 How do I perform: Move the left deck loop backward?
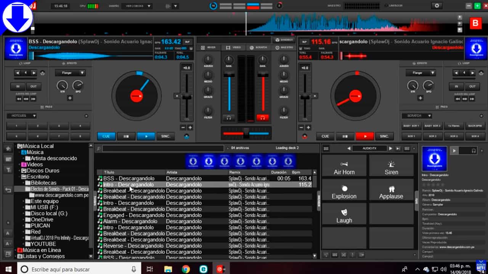pos(19,99)
